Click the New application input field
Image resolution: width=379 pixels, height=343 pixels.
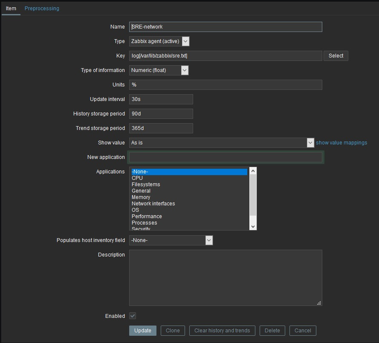click(x=226, y=157)
